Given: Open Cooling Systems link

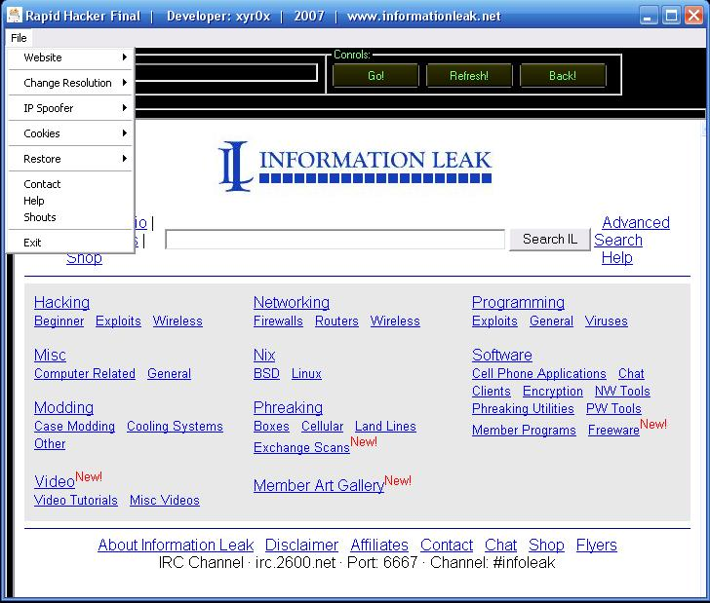Looking at the screenshot, I should 175,427.
